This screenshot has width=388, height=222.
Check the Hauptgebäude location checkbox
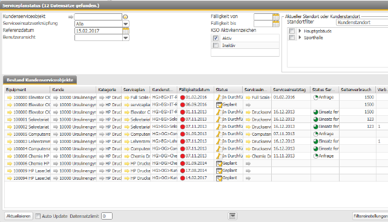[292, 31]
